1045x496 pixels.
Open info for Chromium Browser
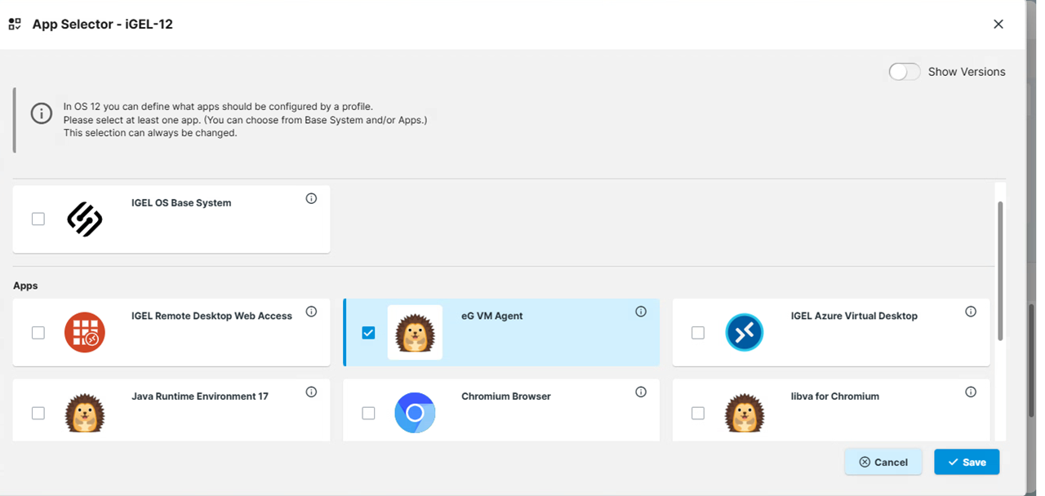641,392
